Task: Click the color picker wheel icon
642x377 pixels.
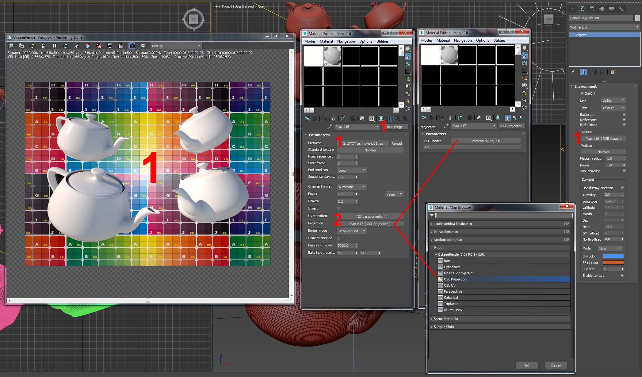Action: [88, 46]
